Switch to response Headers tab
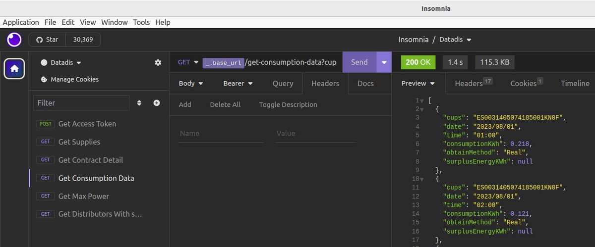This screenshot has width=595, height=247. coord(474,83)
